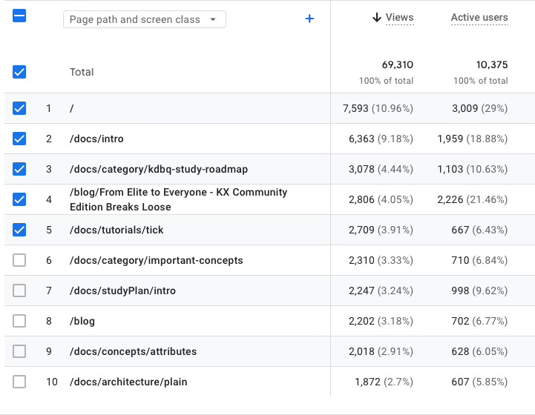
Task: Toggle the select-all checkbox in header
Action: pyautogui.click(x=19, y=16)
